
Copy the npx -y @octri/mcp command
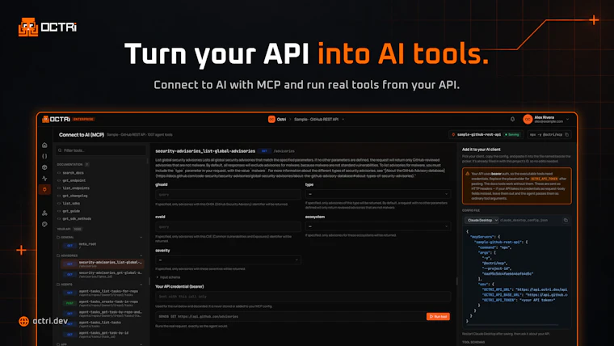[566, 134]
